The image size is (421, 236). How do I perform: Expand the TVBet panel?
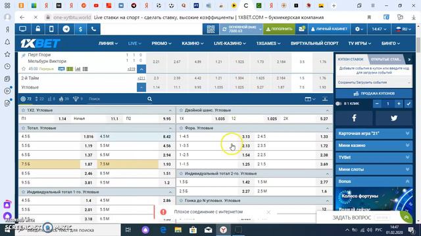[x=374, y=157]
